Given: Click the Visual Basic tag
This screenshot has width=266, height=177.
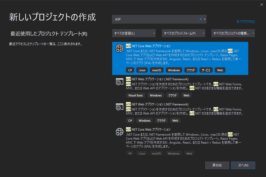Looking at the screenshot, I should coord(136,95).
